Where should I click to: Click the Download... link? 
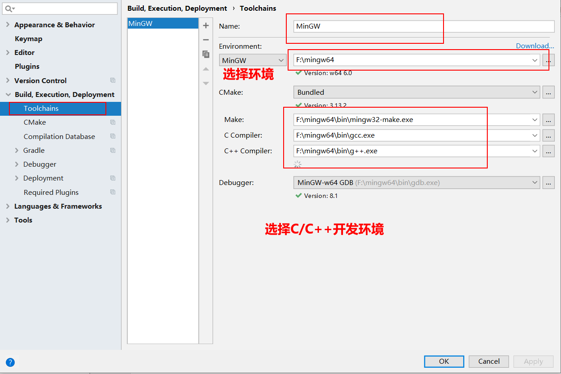coord(535,46)
